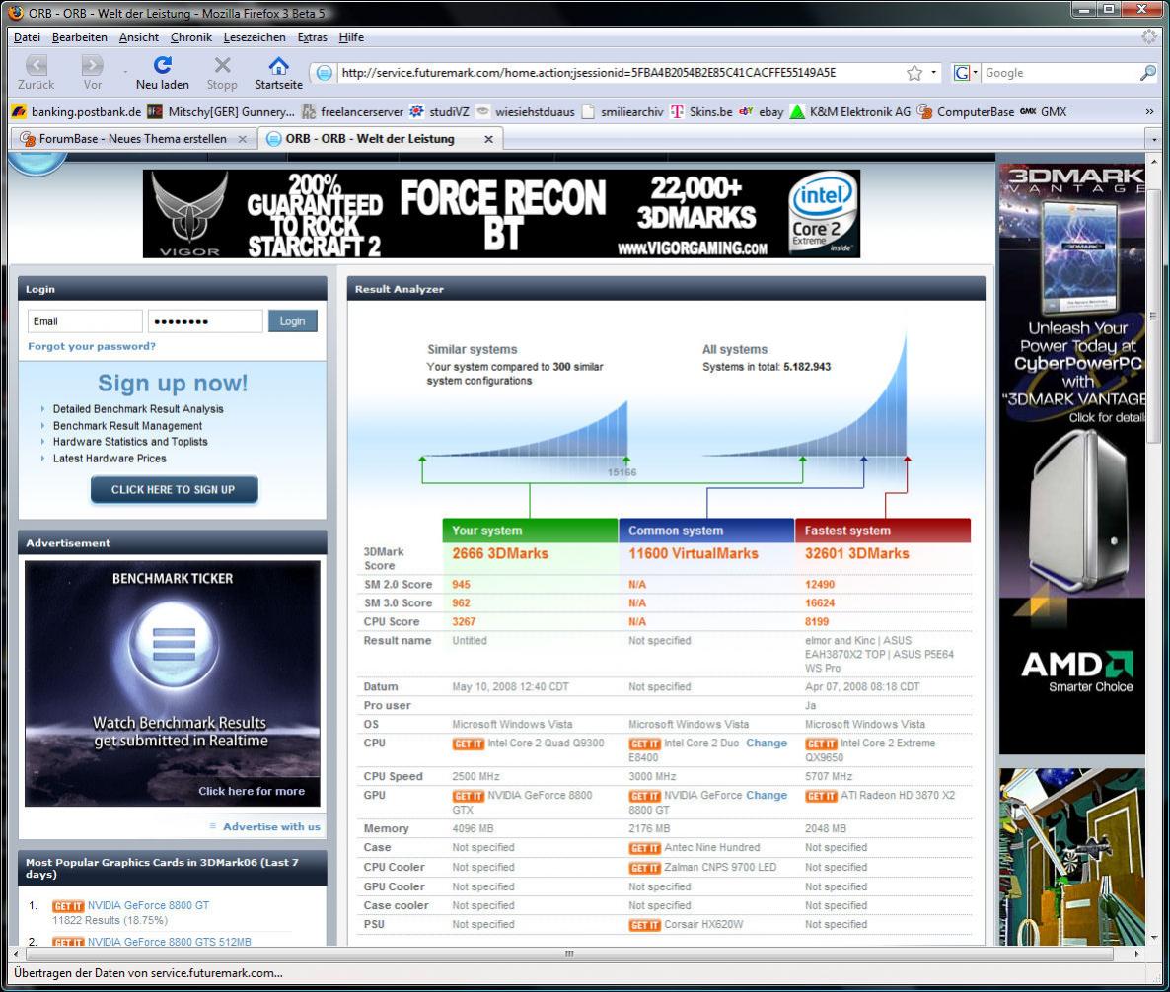Switch to ForumBase Neues Thema tab
1170x992 pixels.
(x=134, y=139)
